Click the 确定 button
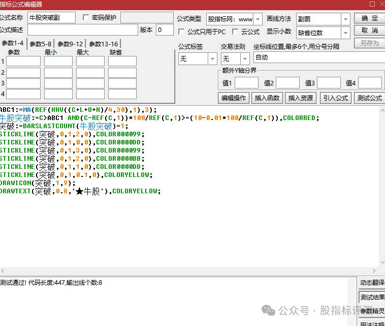Screen dimensions: 385x326 coord(370,18)
